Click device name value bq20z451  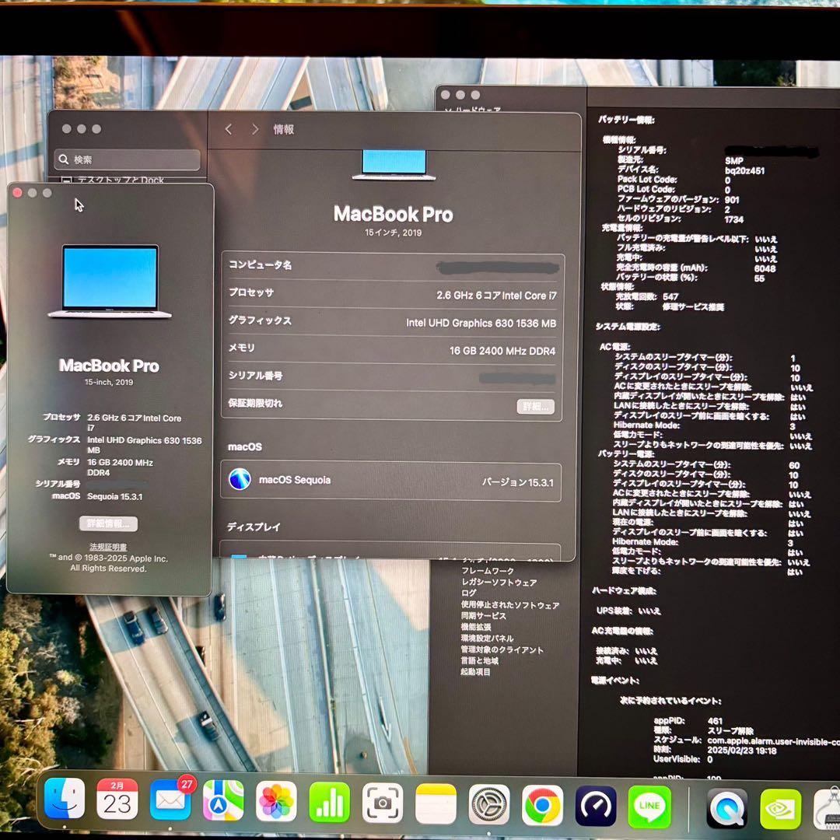point(744,170)
